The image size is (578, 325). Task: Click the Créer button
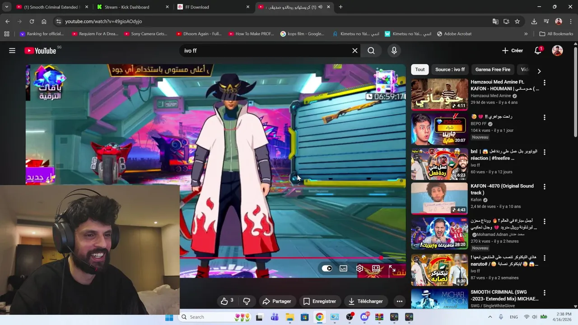tap(512, 51)
